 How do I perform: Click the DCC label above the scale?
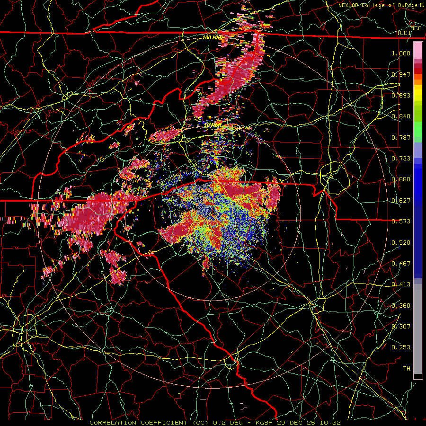pyautogui.click(x=416, y=28)
